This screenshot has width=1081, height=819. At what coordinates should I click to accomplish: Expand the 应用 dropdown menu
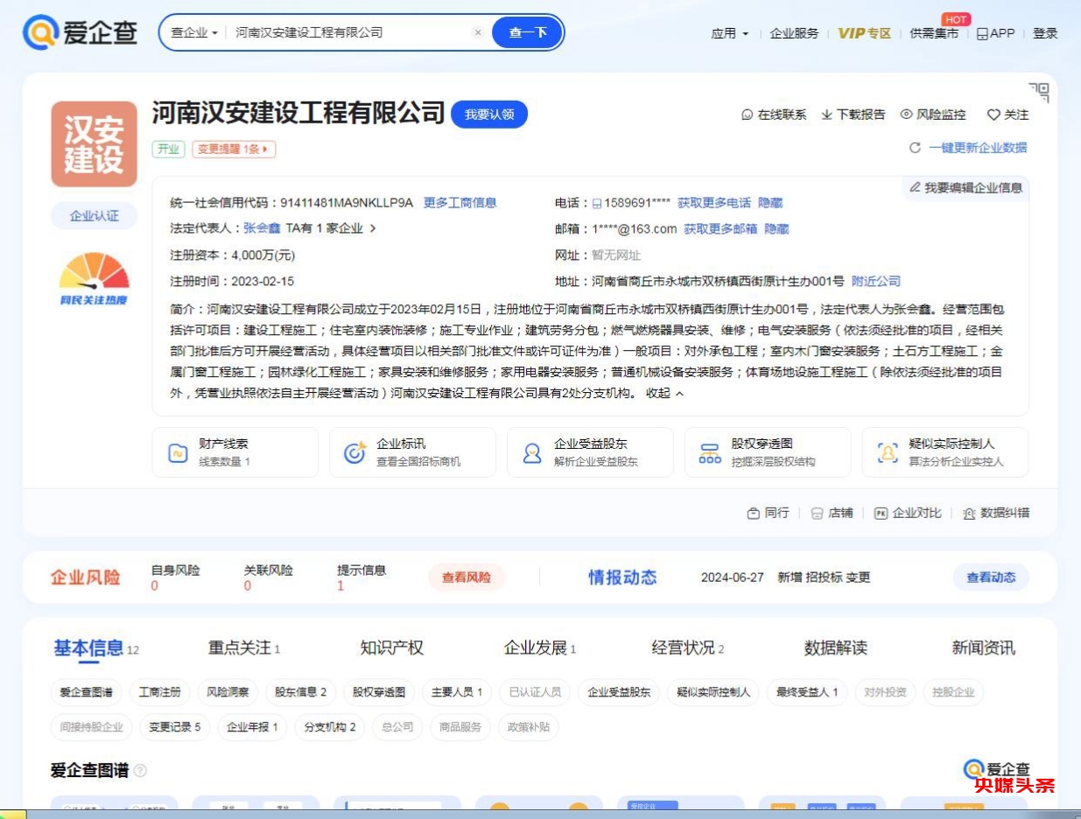730,33
